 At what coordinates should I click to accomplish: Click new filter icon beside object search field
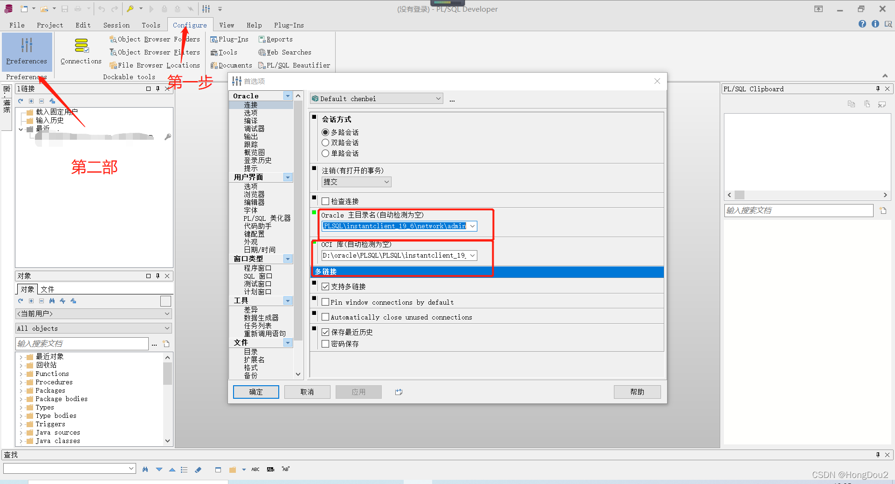tap(166, 344)
